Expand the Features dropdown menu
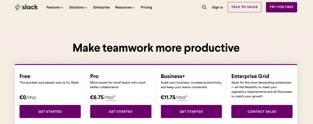The width and height of the screenshot is (313, 124). pos(55,7)
